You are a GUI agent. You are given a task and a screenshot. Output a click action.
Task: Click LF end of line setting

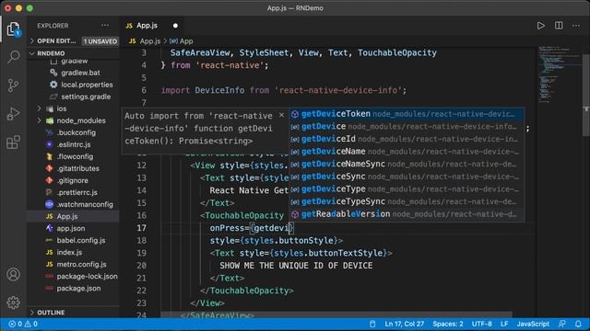504,324
